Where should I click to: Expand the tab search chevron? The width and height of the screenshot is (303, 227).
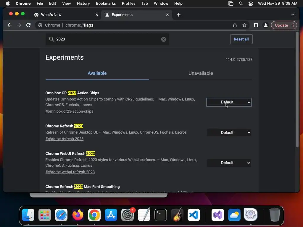pyautogui.click(x=293, y=15)
